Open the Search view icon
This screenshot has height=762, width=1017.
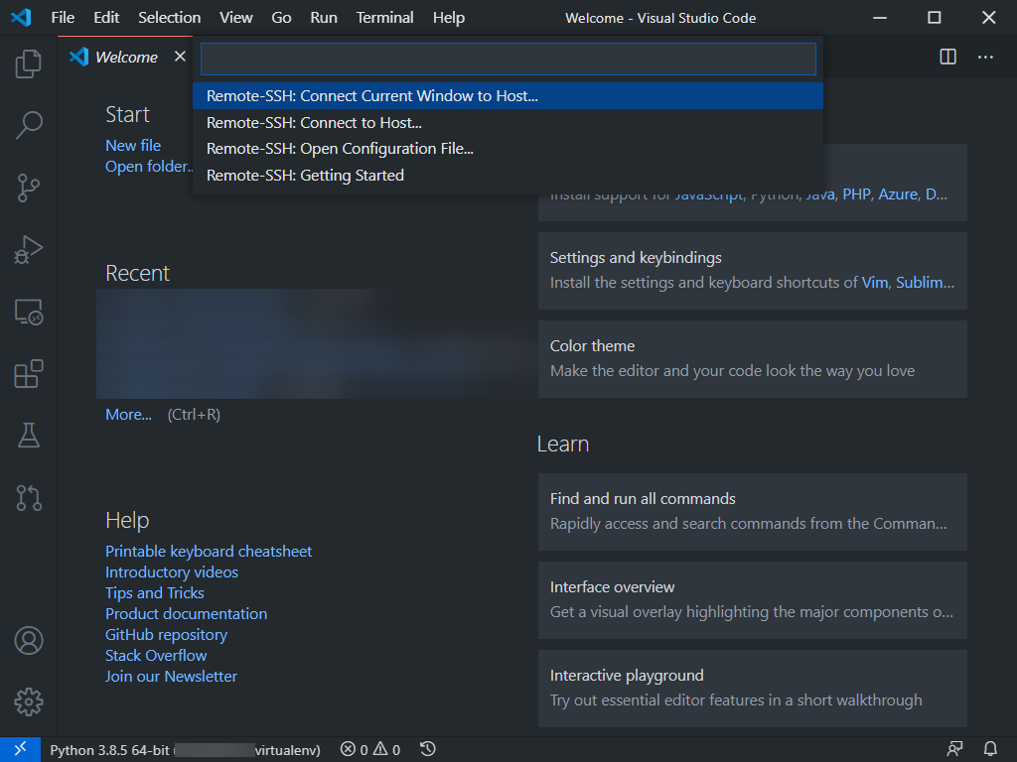[29, 125]
